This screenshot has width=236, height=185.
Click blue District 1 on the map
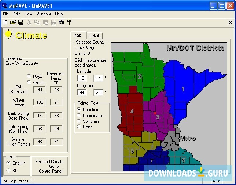click(183, 89)
